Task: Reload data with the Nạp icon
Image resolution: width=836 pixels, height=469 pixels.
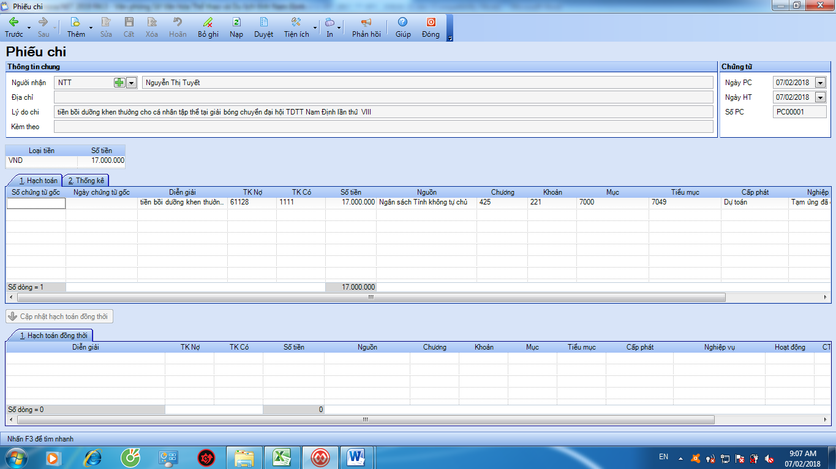Action: point(236,22)
